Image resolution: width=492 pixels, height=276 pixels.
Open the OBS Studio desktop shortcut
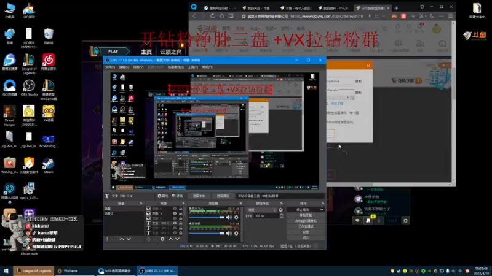tap(29, 87)
